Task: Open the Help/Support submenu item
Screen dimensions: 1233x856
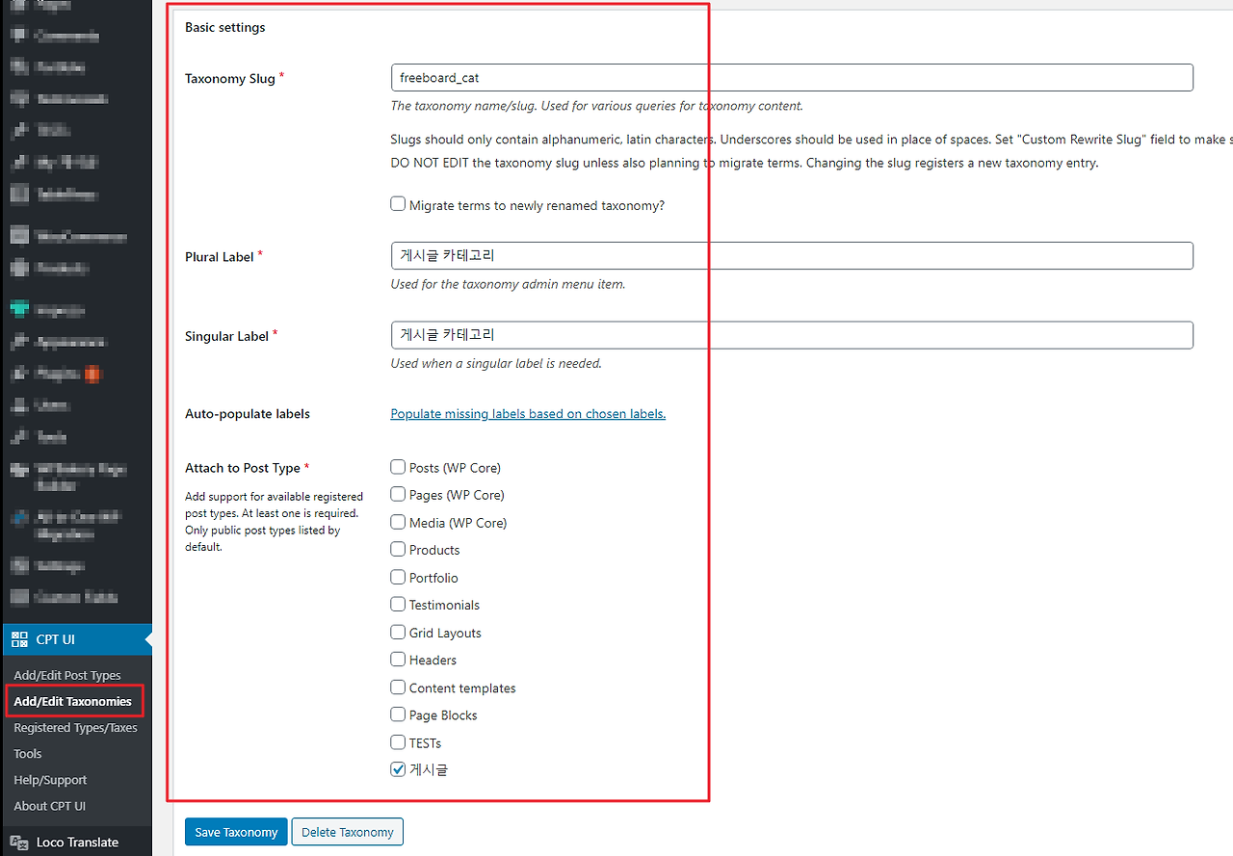Action: coord(50,779)
